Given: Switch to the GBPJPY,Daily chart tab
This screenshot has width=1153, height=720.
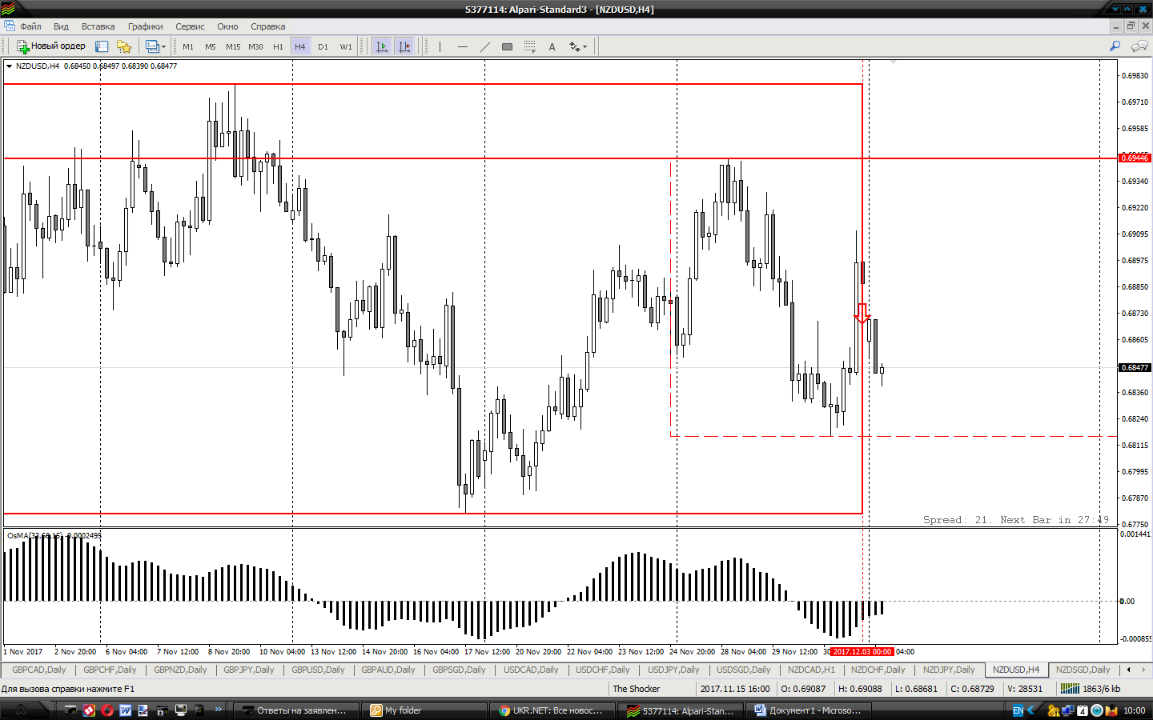Looking at the screenshot, I should [x=249, y=670].
